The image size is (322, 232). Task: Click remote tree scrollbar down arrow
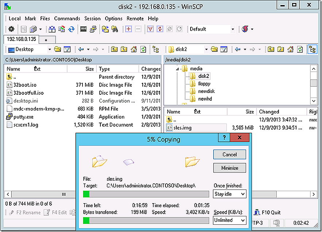point(314,101)
